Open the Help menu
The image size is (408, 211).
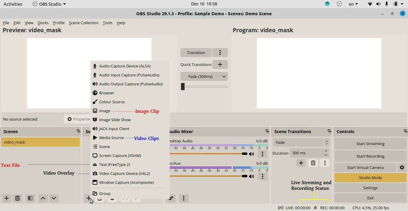(121, 23)
